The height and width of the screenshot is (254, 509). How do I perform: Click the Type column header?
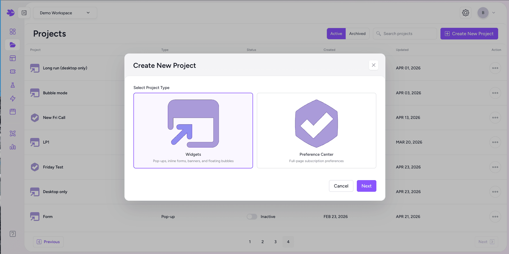tap(165, 50)
